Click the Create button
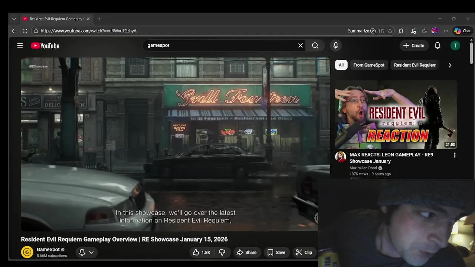 [414, 45]
